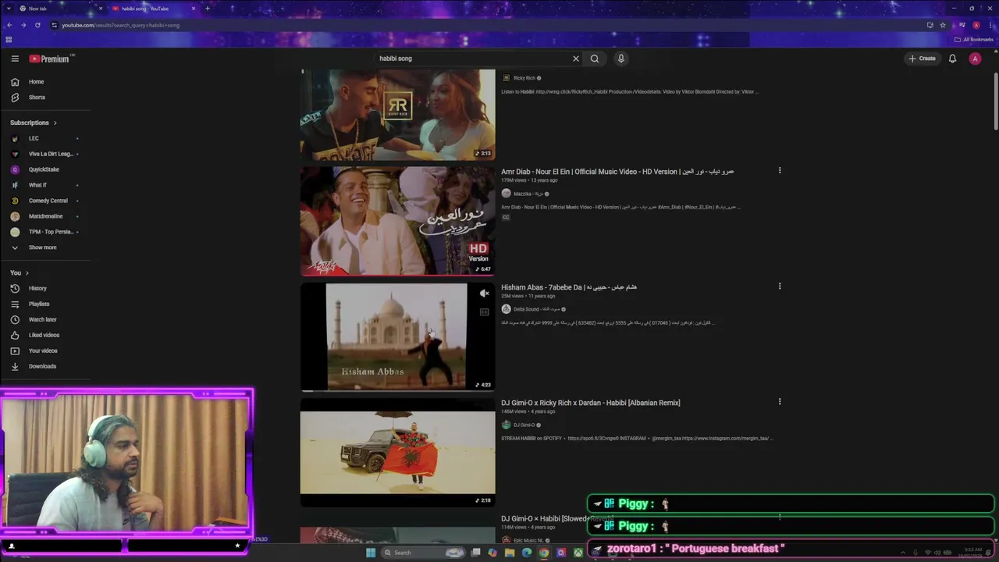This screenshot has width=999, height=562.
Task: Click the YouTube Premium logo
Action: (50, 59)
